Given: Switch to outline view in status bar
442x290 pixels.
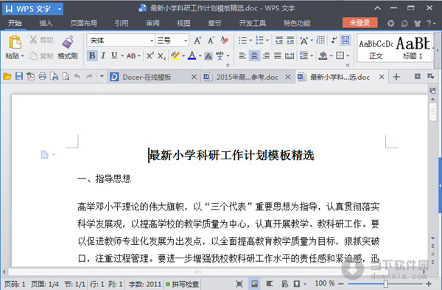Looking at the screenshot, I should pyautogui.click(x=269, y=284).
